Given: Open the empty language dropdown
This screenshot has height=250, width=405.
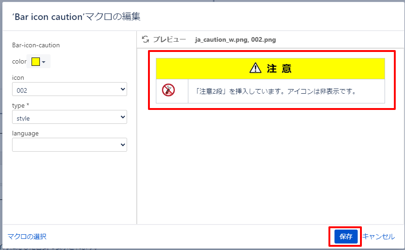Looking at the screenshot, I should (70, 145).
